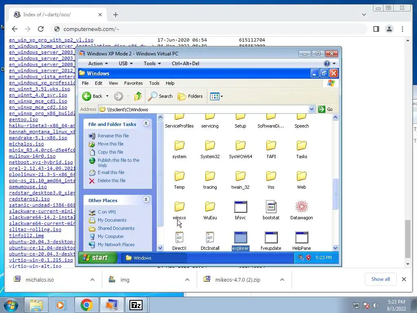Screen dimensions: 417x313
Task: Open the Action menu dropdown
Action: point(98,63)
